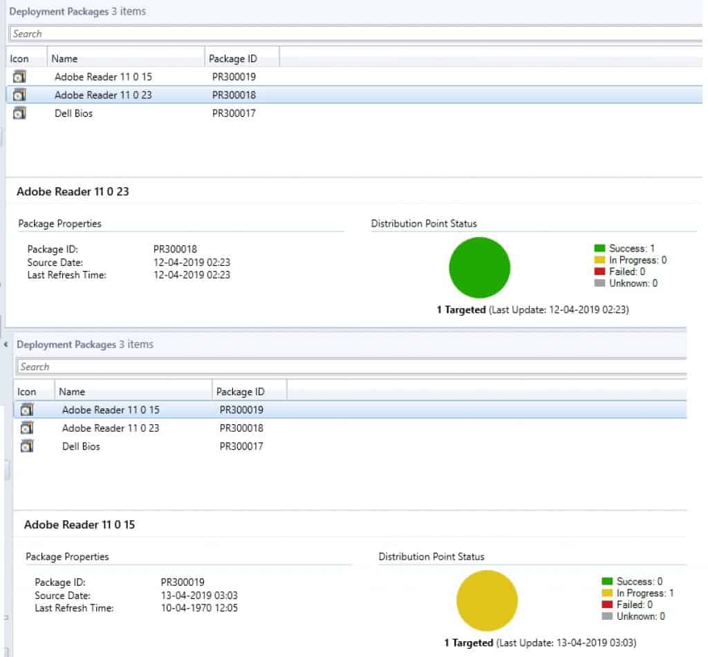Select Adobe Reader 11 0 15 name in bottom list
The width and height of the screenshot is (708, 657).
tap(111, 410)
